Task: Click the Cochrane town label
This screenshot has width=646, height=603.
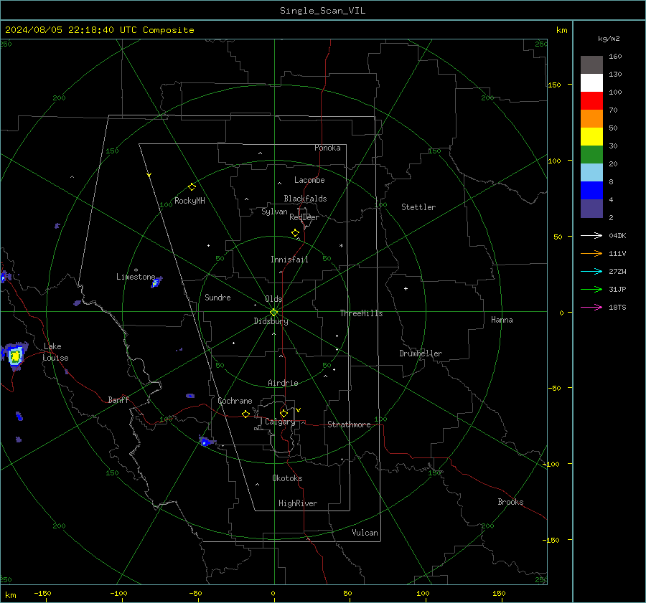Action: click(x=235, y=401)
